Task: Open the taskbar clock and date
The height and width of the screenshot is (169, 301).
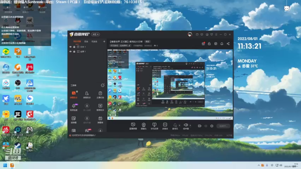Action: (x=291, y=165)
